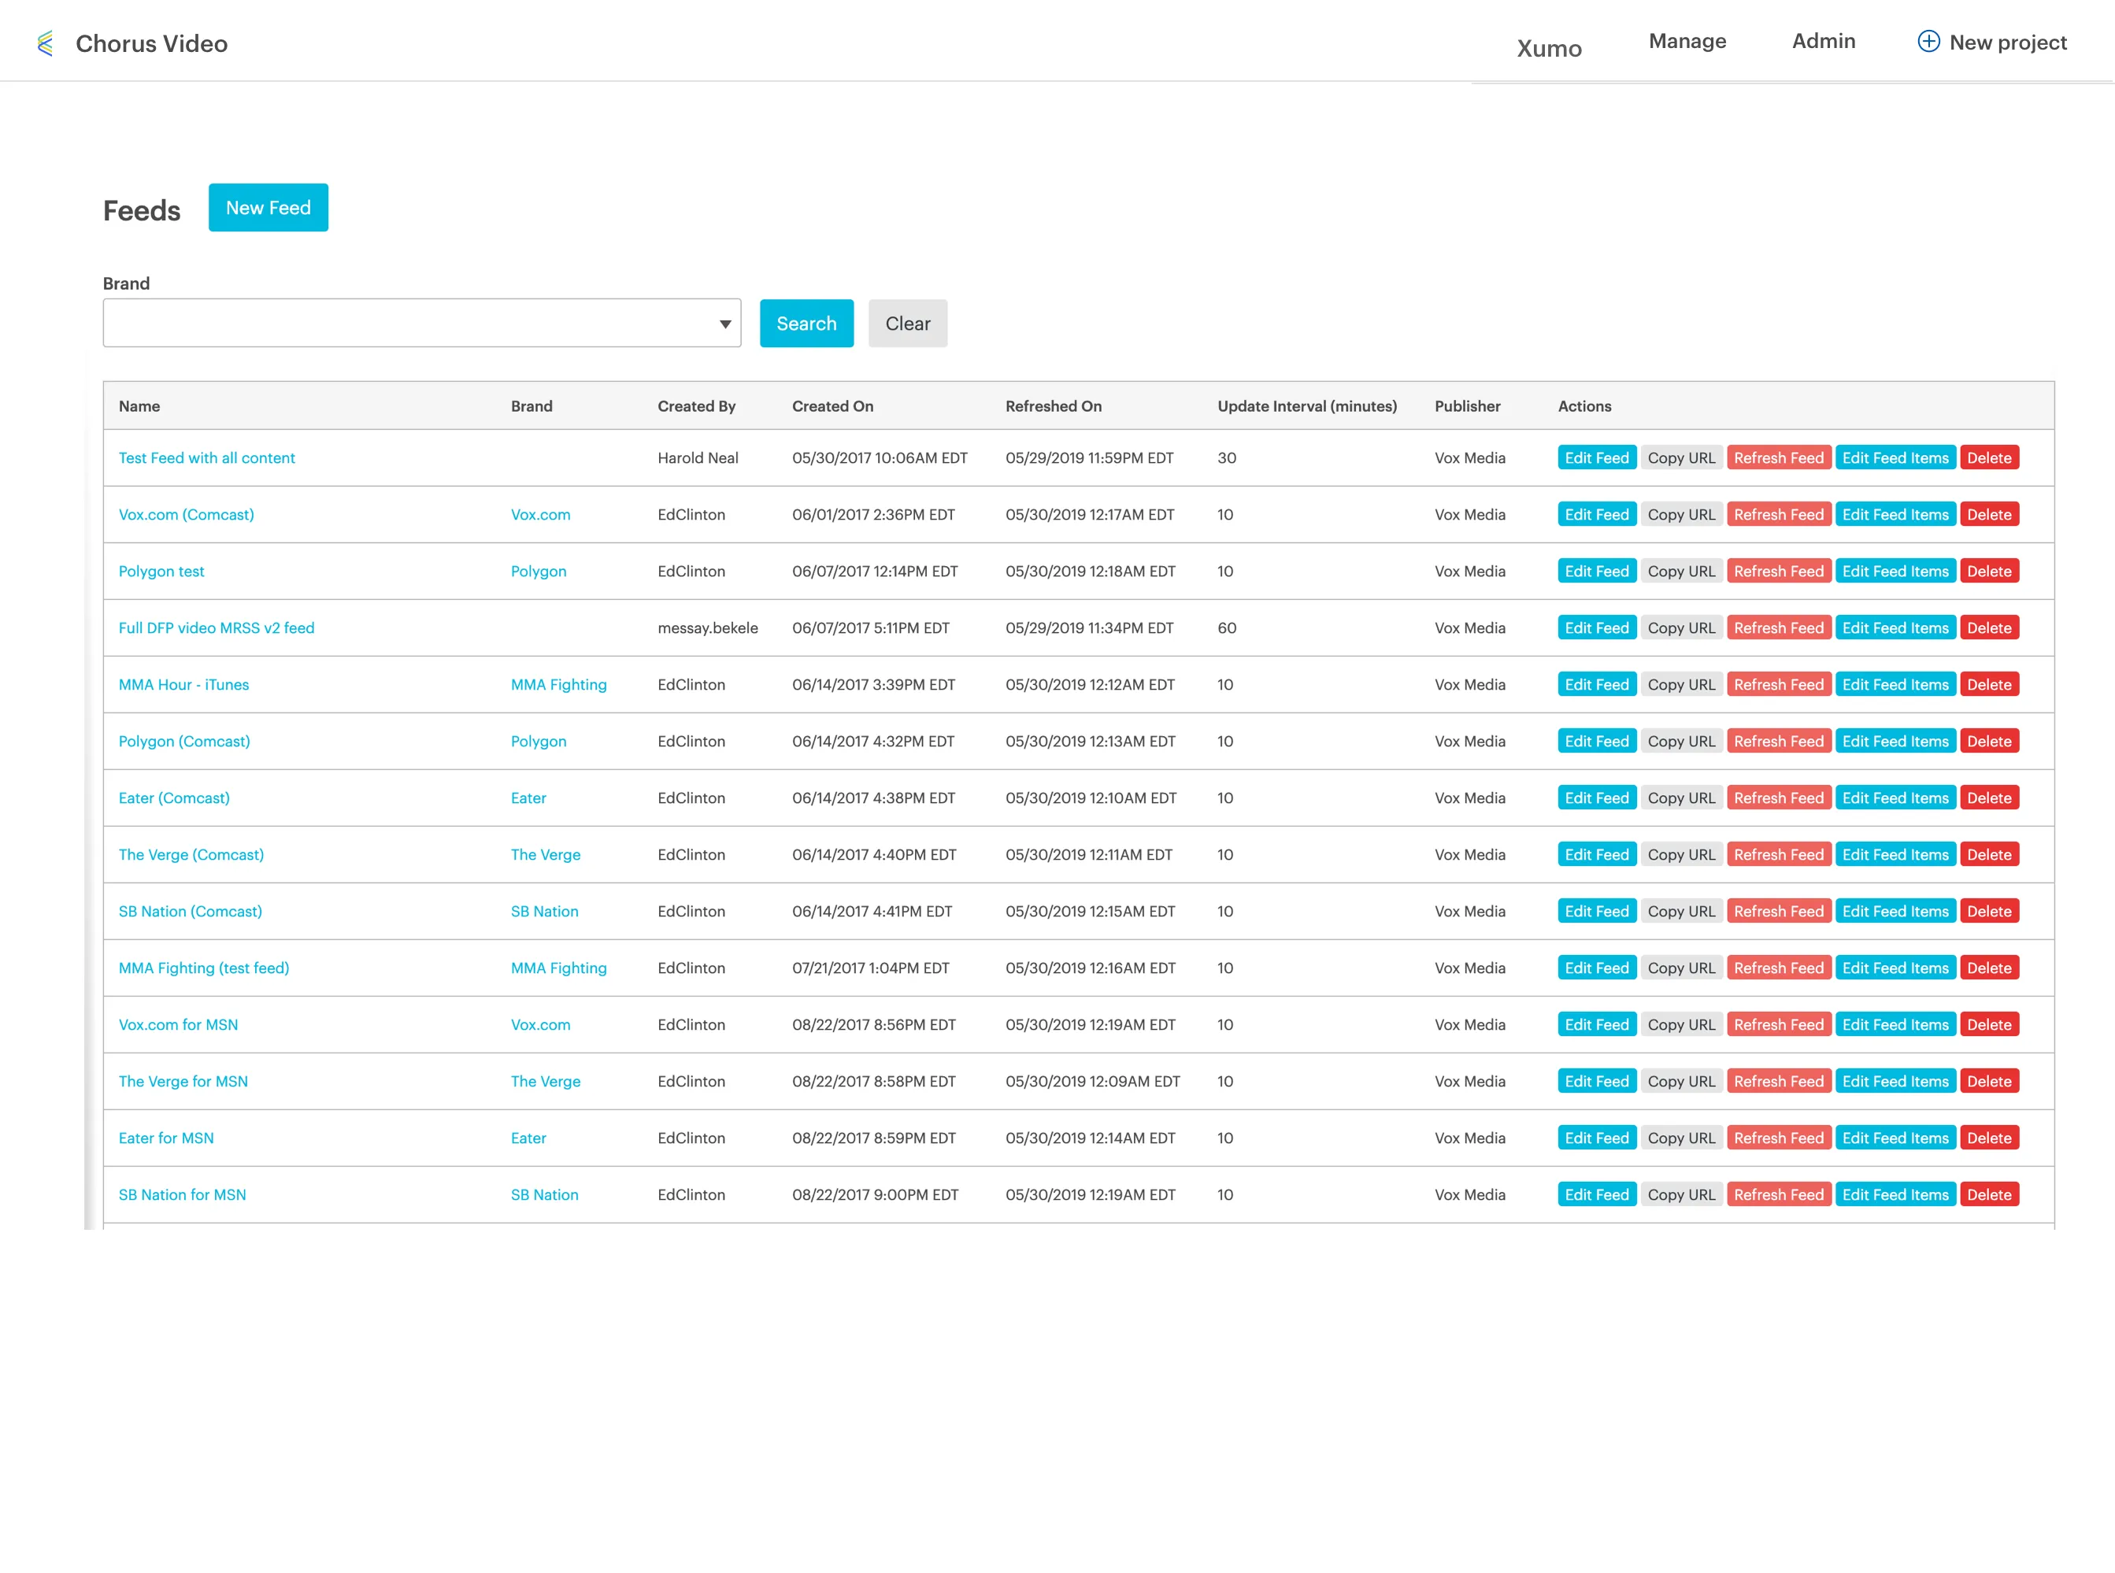This screenshot has width=2115, height=1573.
Task: Clear the brand filter
Action: [x=908, y=324]
